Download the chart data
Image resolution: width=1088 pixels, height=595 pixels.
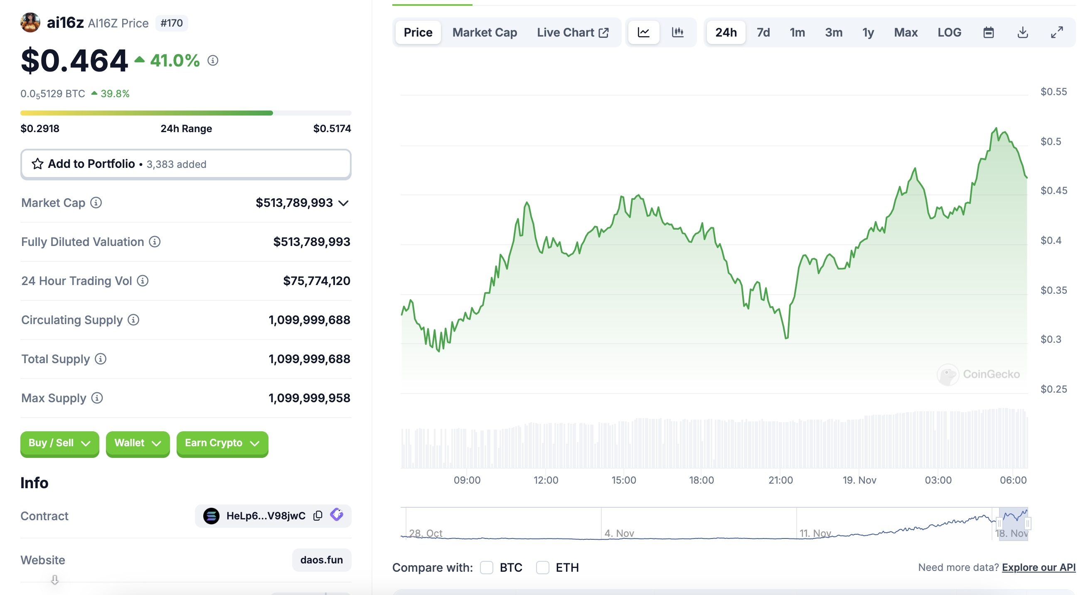[1022, 32]
